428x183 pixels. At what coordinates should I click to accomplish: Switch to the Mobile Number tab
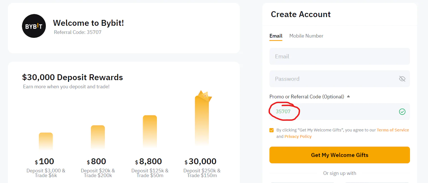click(306, 36)
